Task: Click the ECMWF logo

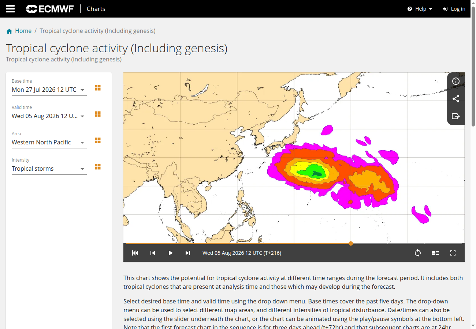Action: (x=50, y=9)
